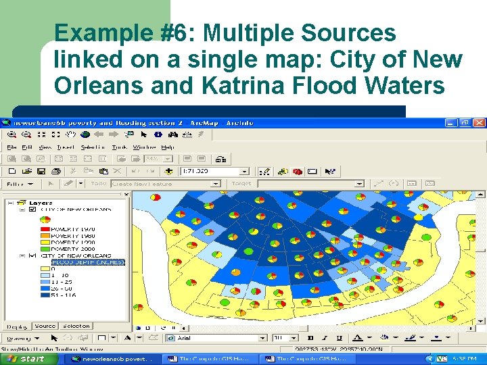Open the Selection menu
The image size is (487, 365).
(x=93, y=147)
